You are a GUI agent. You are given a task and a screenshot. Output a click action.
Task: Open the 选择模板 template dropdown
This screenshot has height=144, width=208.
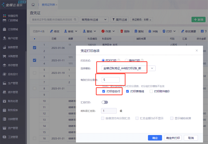pos(128,68)
